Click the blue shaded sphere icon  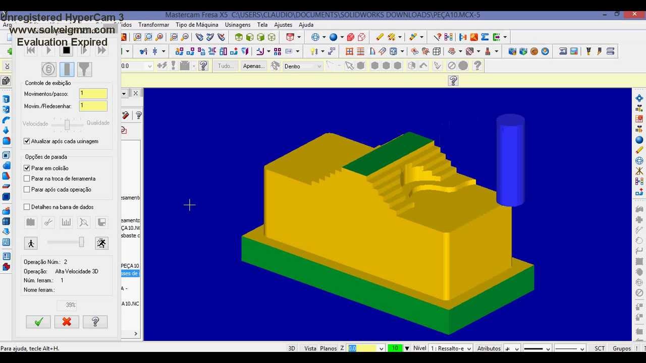coord(333,37)
